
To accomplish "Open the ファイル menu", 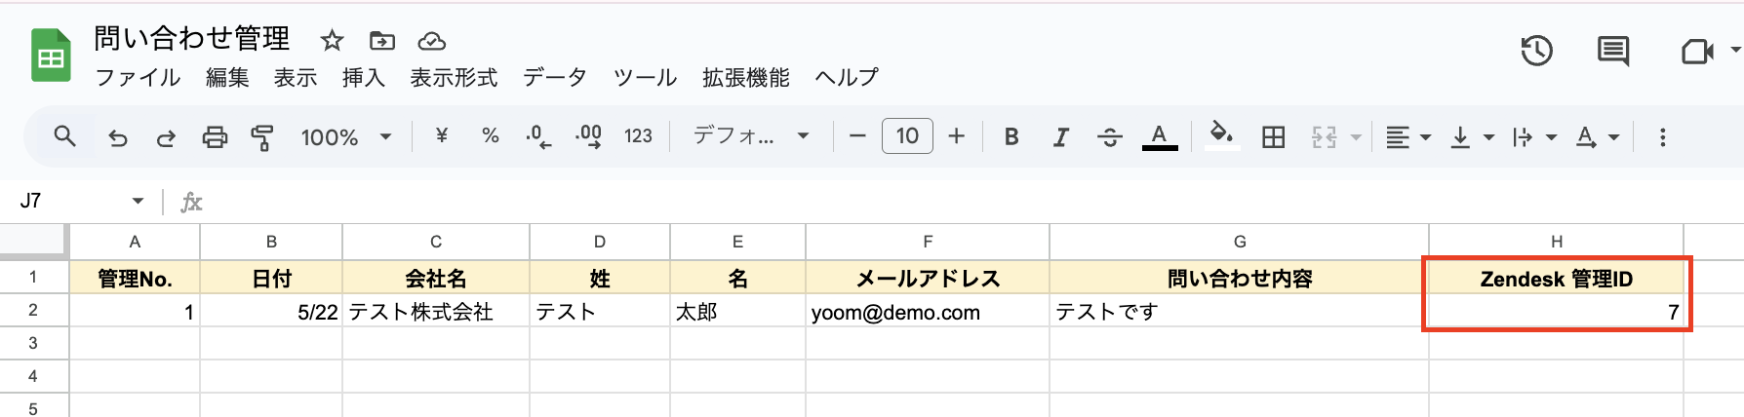I will coord(138,77).
